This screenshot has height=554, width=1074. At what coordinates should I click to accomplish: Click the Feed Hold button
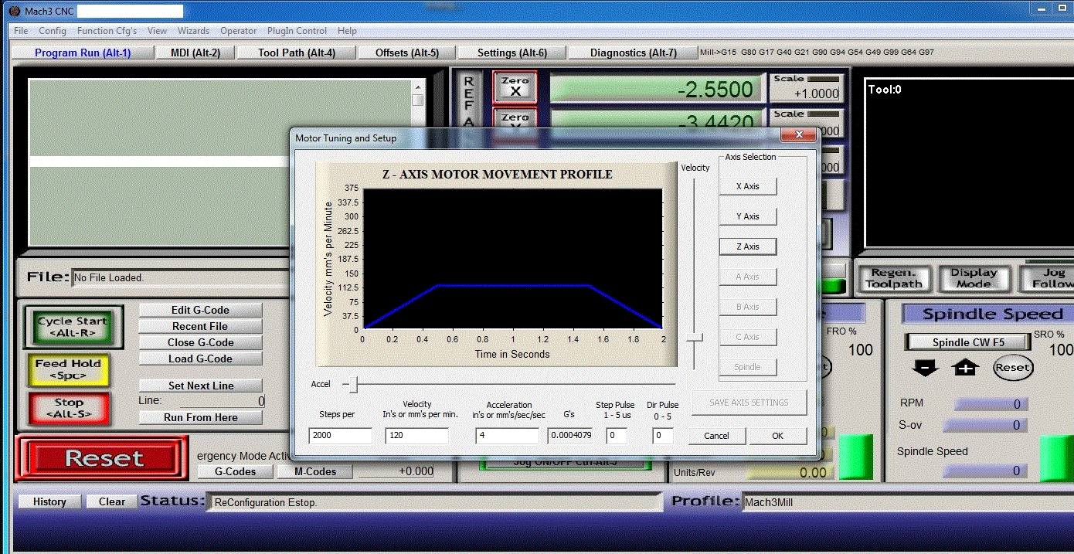(68, 369)
